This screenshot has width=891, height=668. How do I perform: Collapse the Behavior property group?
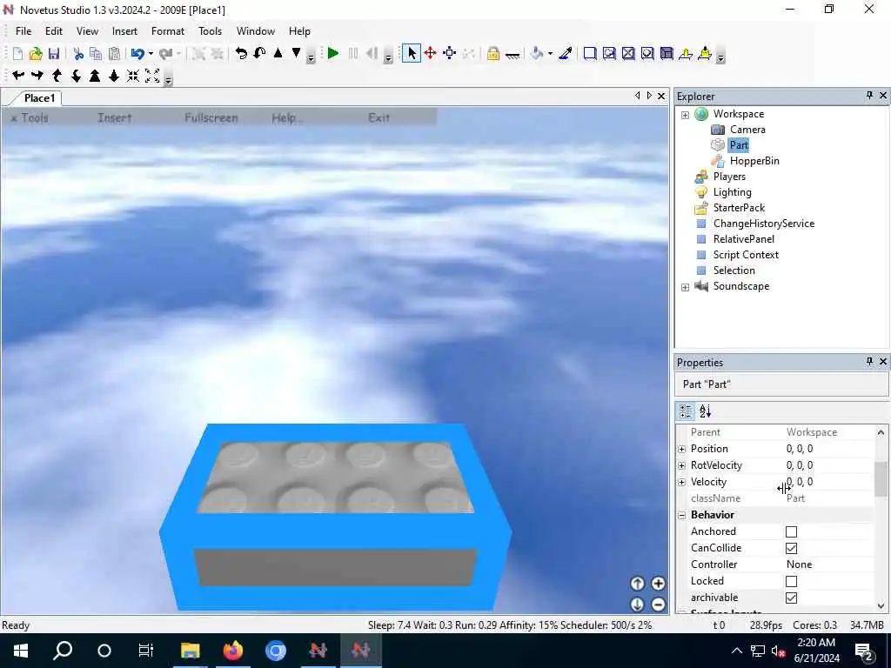pos(682,515)
